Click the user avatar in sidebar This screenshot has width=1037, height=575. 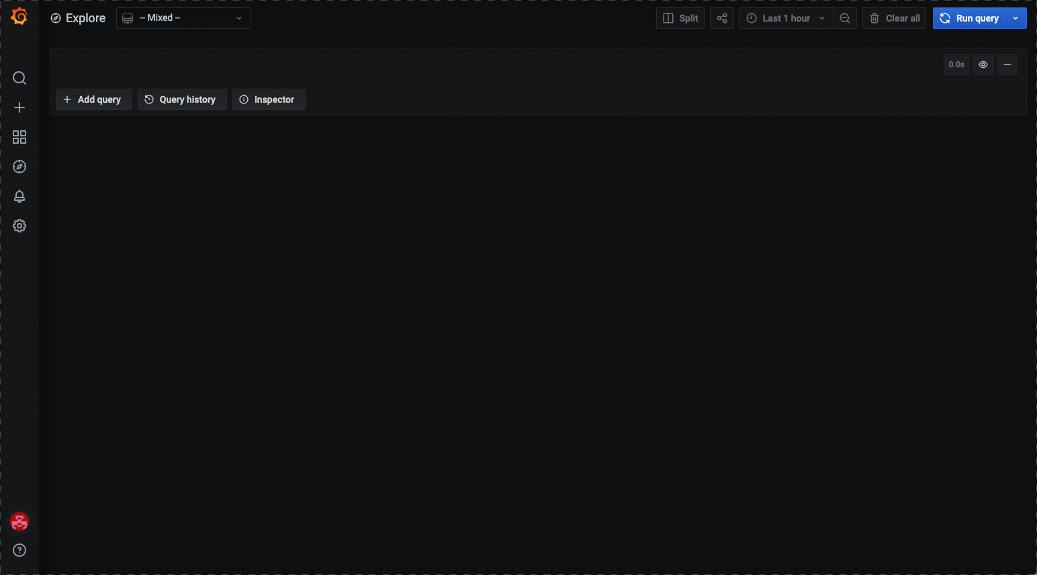(19, 521)
